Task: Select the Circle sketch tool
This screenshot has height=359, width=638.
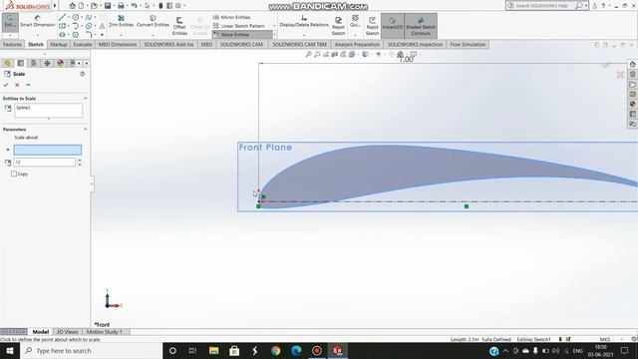Action: tap(76, 18)
